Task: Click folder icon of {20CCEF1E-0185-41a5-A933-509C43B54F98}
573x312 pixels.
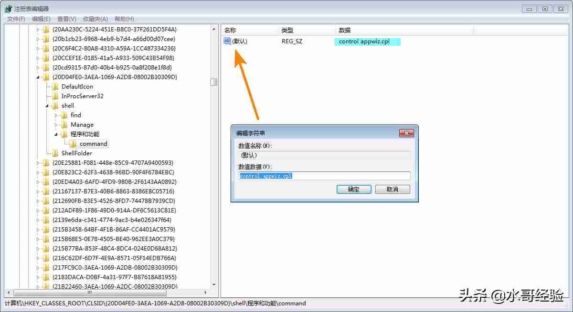Action: point(46,58)
